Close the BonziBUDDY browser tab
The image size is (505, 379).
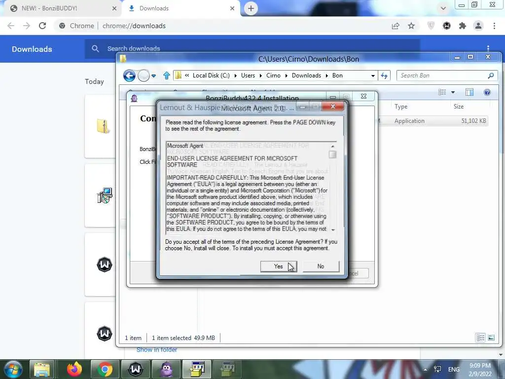[x=114, y=9]
